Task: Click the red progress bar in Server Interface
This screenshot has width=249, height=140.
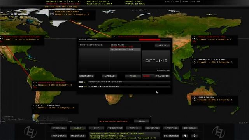Action: (x=149, y=40)
